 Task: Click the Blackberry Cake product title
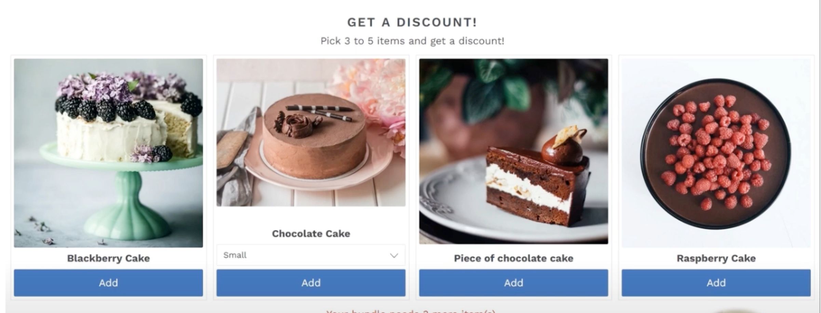click(x=108, y=258)
